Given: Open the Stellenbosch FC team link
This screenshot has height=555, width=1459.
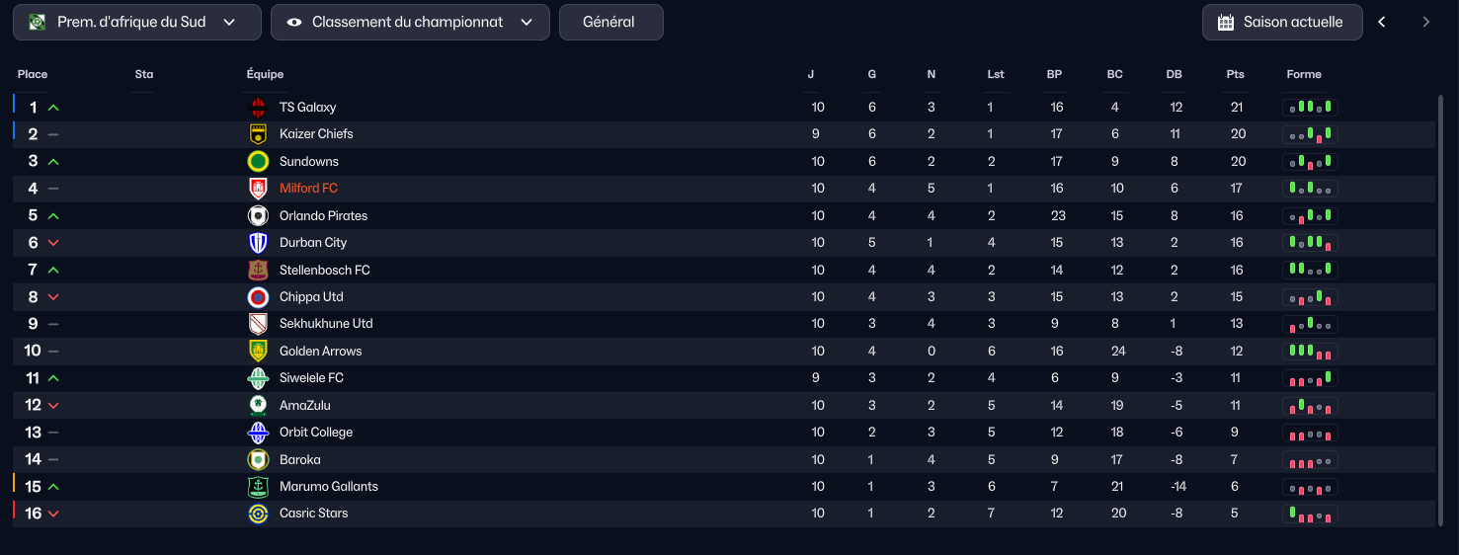Looking at the screenshot, I should coord(325,270).
